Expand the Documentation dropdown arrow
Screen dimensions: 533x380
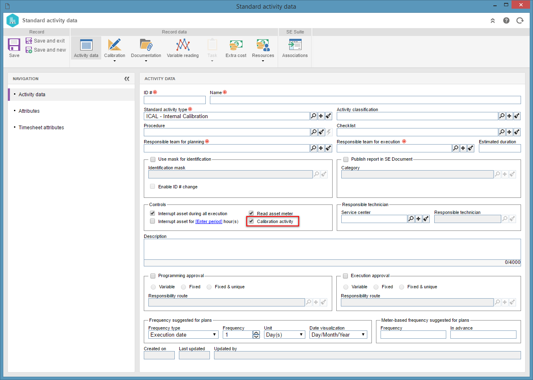tap(146, 61)
